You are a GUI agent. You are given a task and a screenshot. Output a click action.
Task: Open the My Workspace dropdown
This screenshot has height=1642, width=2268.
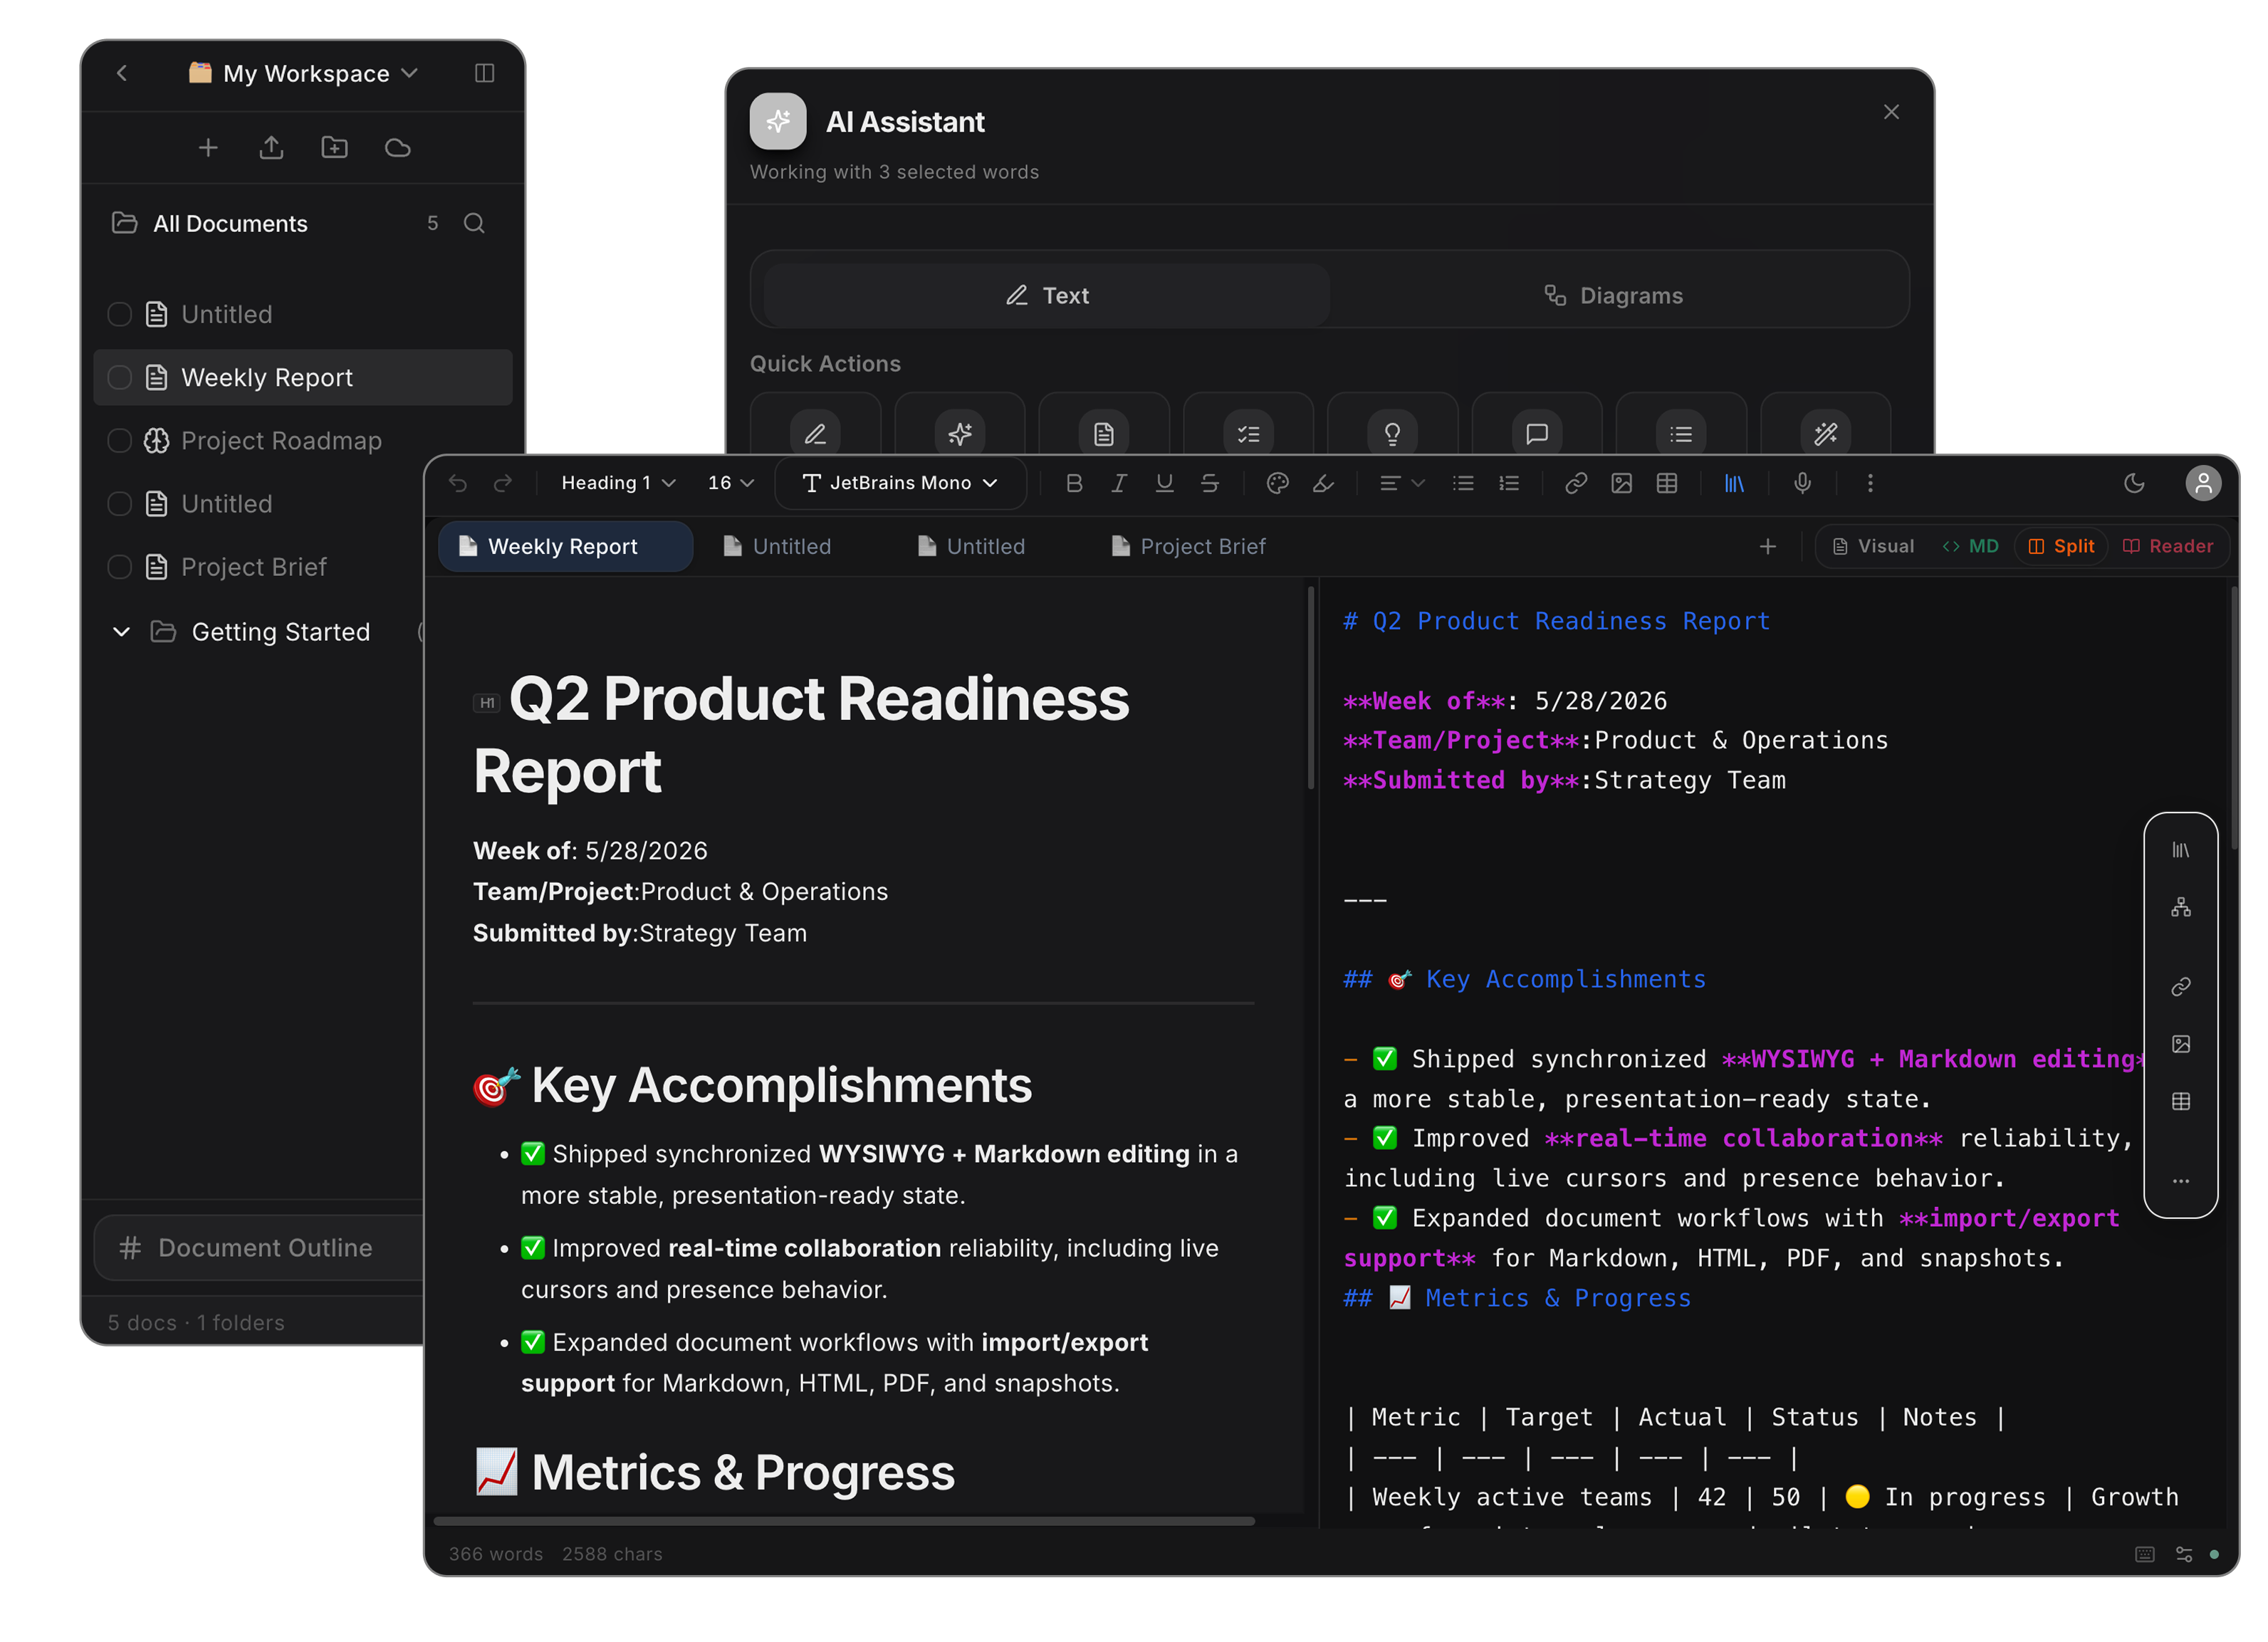(304, 73)
